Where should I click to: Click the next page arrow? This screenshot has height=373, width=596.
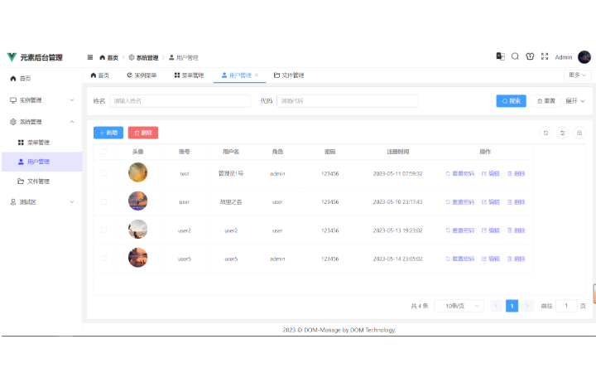coord(527,306)
